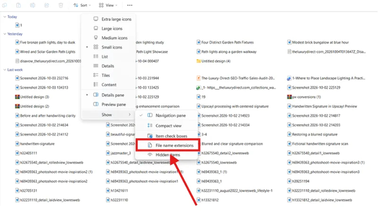
Task: Select Before and after handwriting clarity
Action: 45,115
